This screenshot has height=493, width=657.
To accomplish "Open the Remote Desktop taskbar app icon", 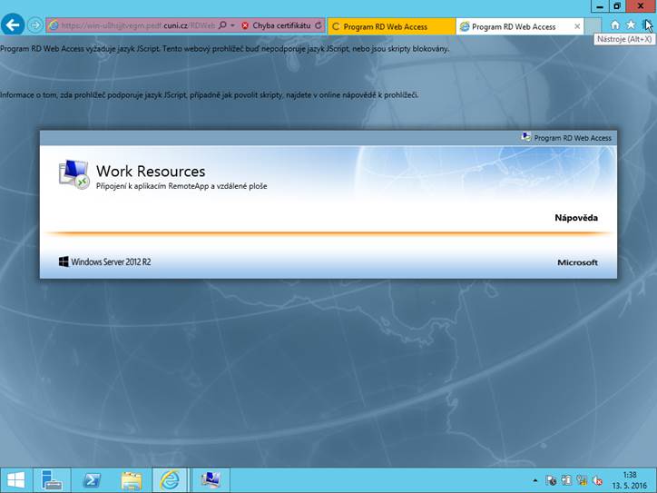I will coord(211,480).
